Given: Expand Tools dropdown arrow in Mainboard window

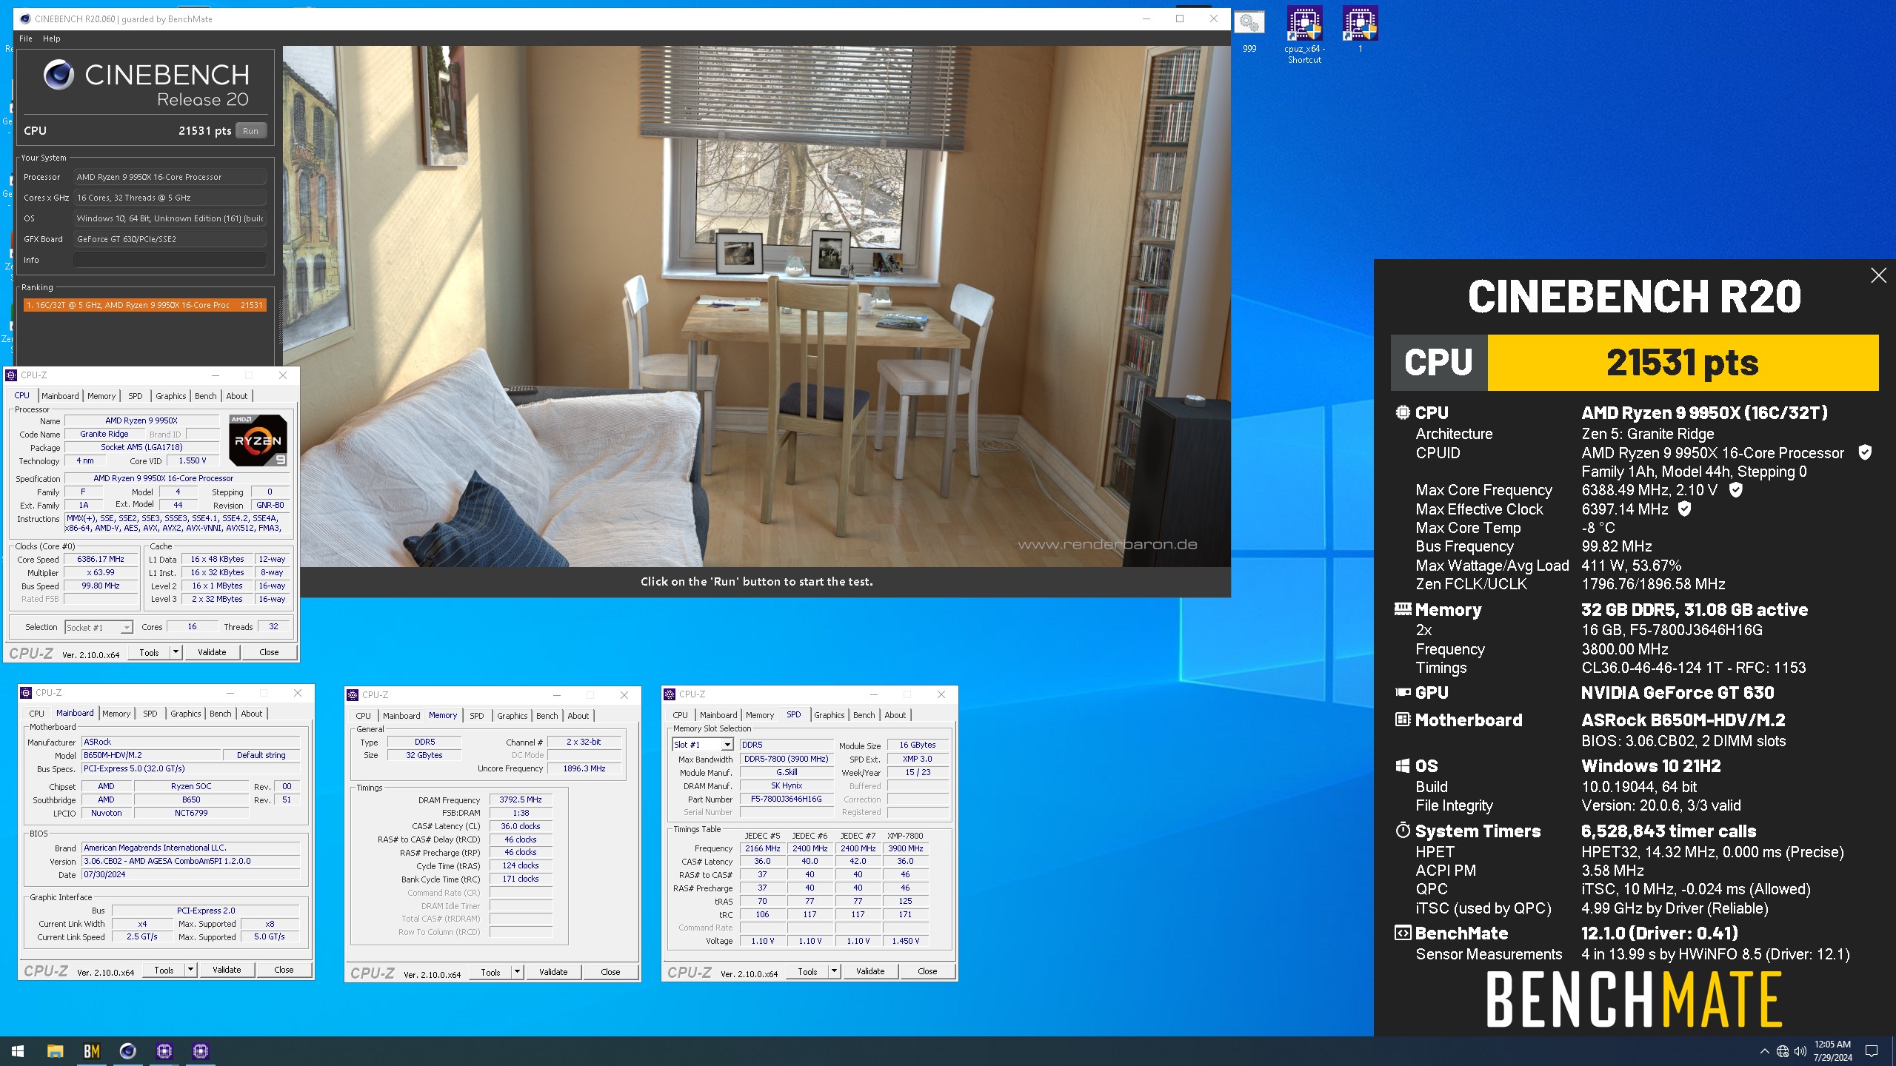Looking at the screenshot, I should [190, 970].
